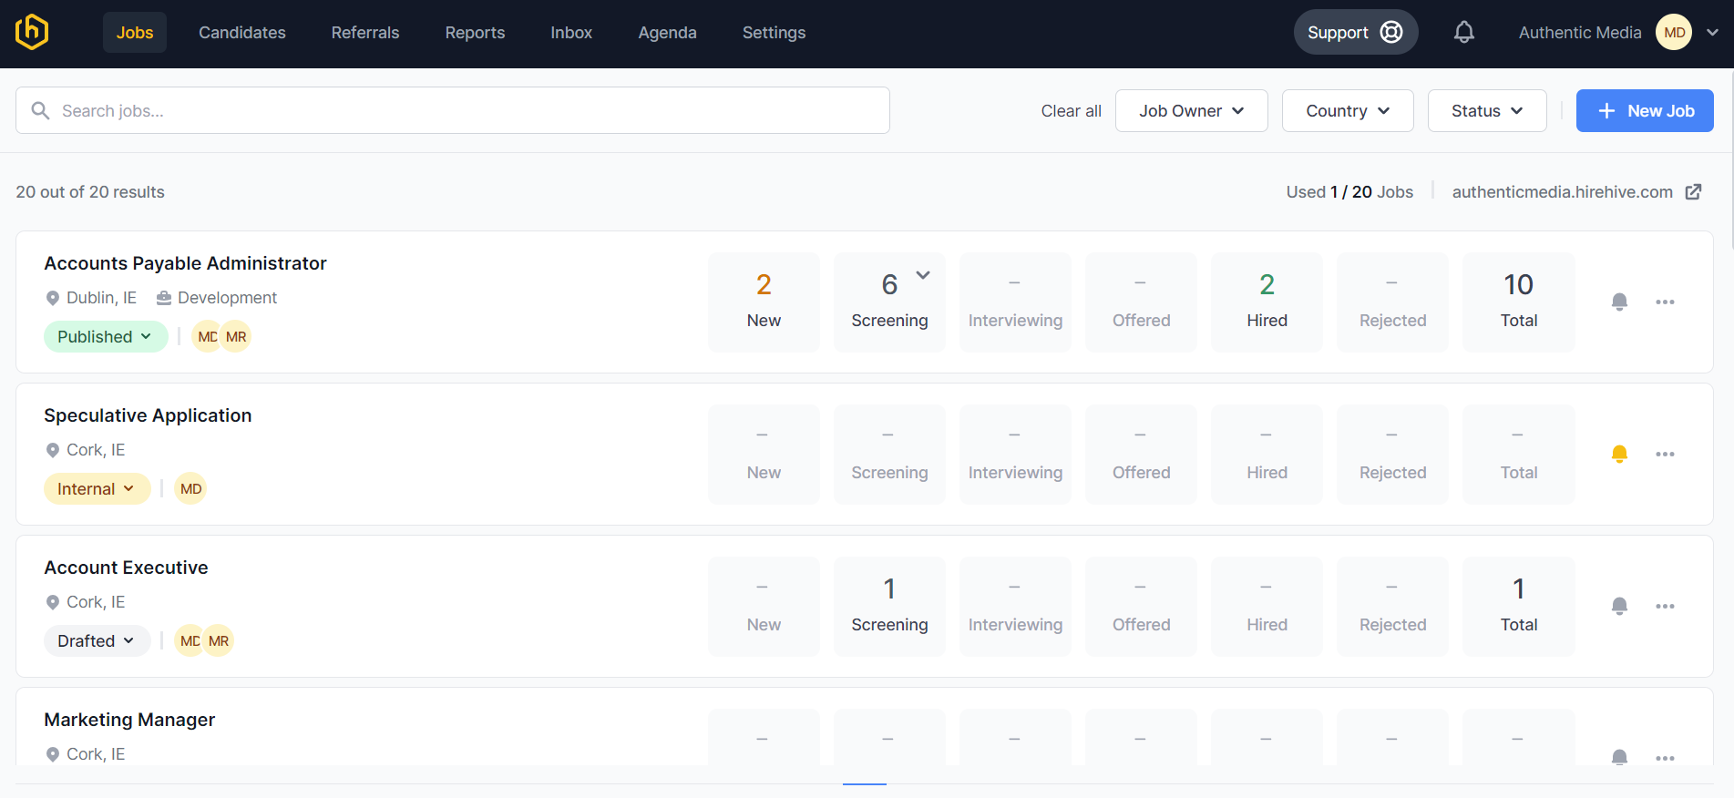
Task: Open the Account Executive job
Action: pyautogui.click(x=126, y=568)
